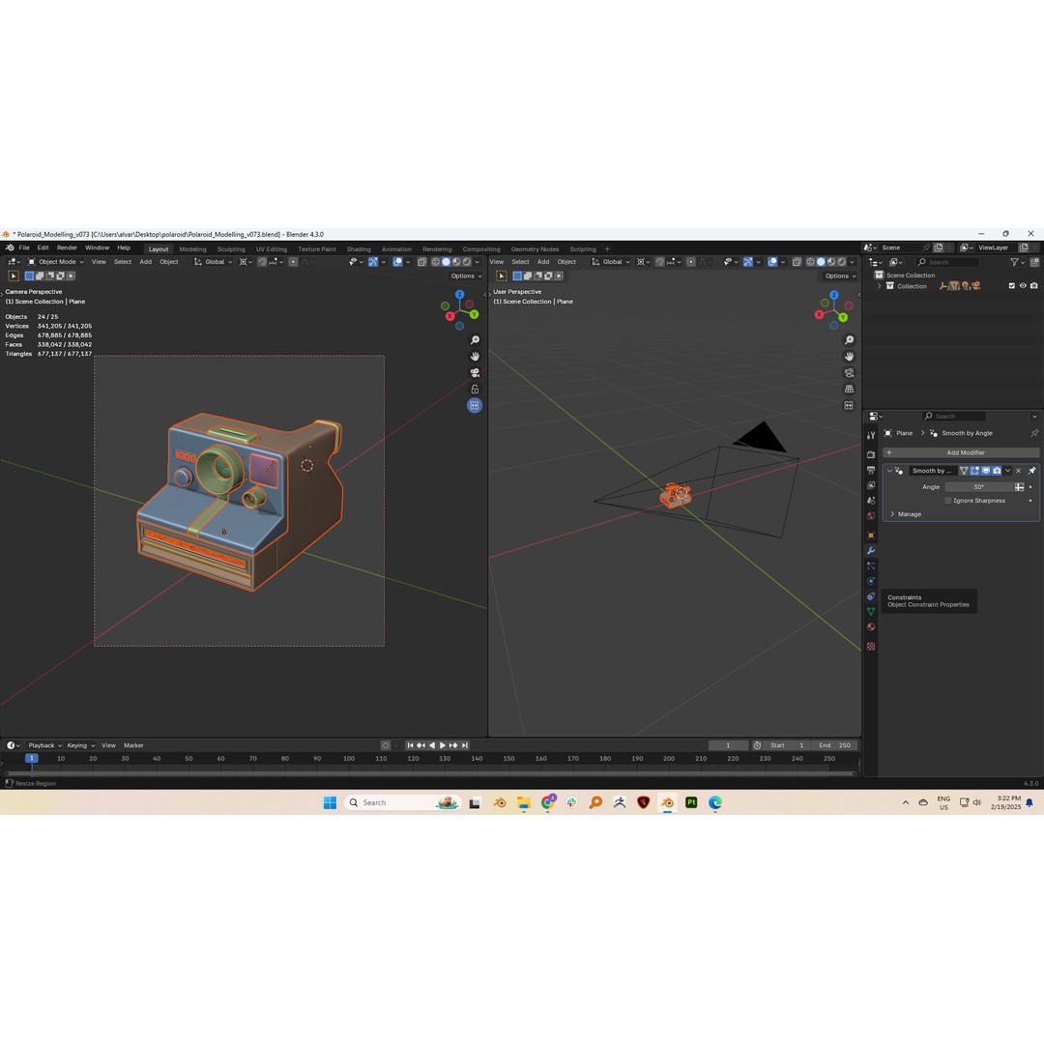Toggle quad view button in left viewport

(x=475, y=405)
